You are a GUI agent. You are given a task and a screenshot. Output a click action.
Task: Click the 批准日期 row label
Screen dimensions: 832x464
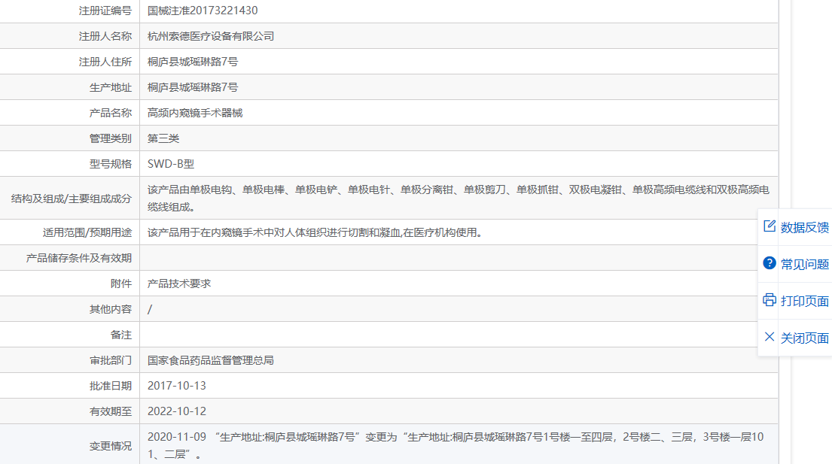point(111,386)
